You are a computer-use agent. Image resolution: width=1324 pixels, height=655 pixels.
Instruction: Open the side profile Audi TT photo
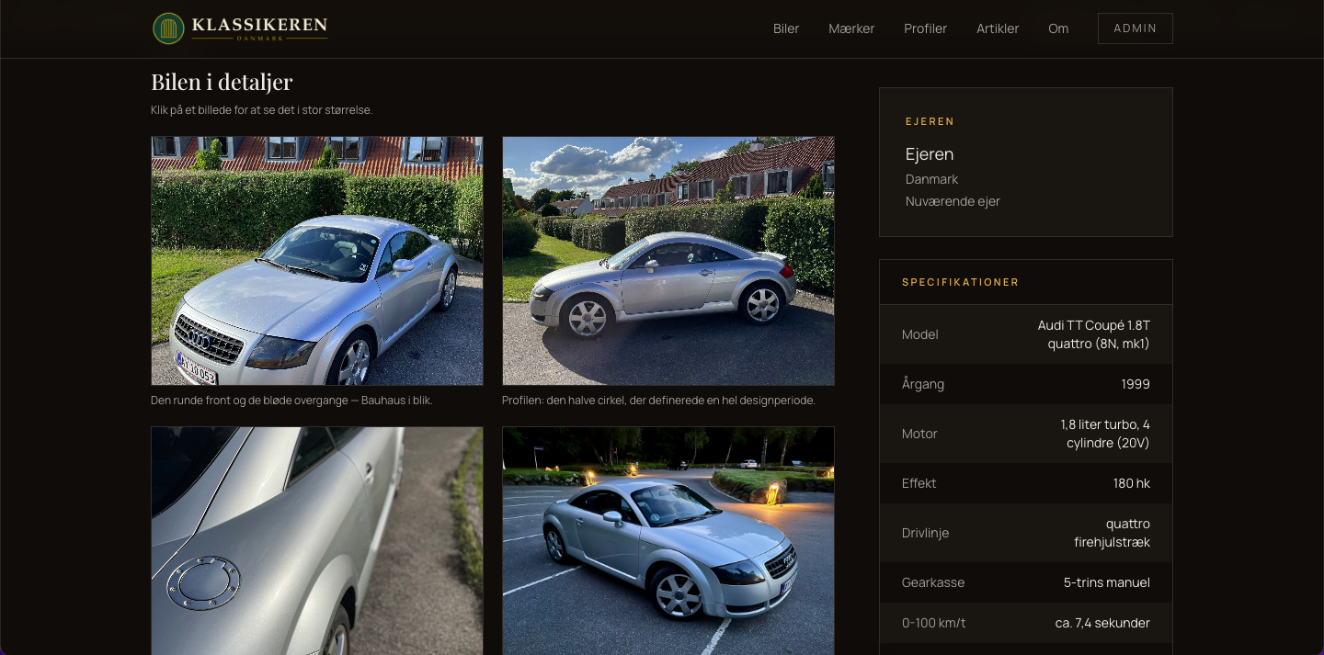pyautogui.click(x=668, y=261)
